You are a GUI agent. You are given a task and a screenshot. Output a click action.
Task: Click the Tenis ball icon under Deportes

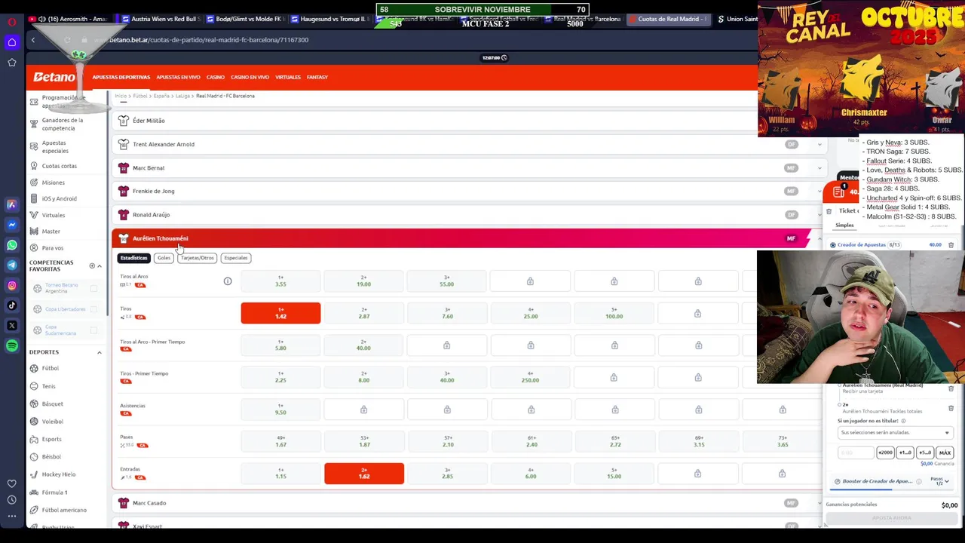(34, 386)
